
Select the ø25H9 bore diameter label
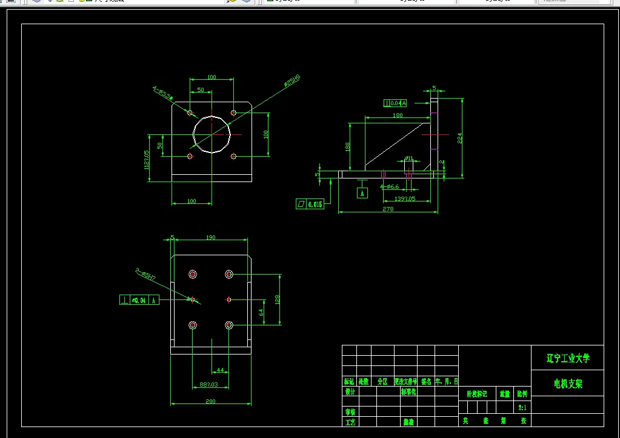pyautogui.click(x=292, y=81)
